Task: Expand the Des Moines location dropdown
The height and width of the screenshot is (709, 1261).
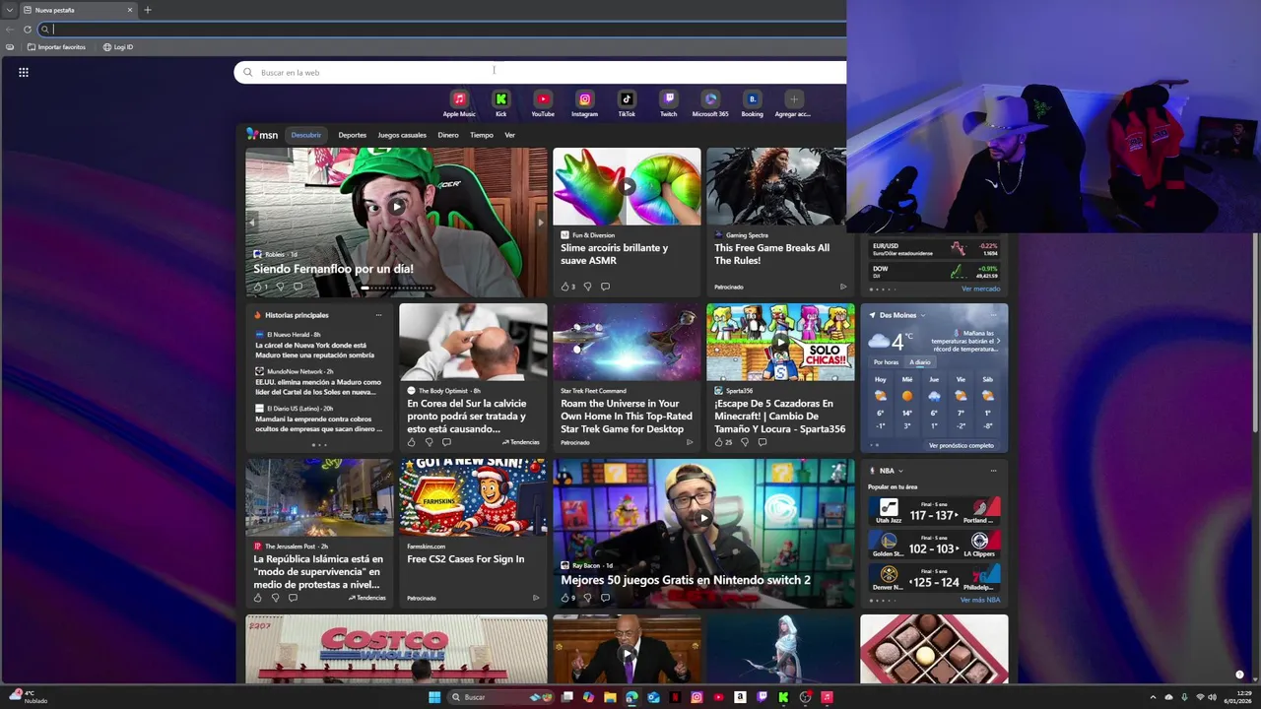Action: (x=923, y=315)
